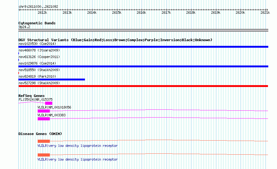Select the RefSeq Genes track title
The width and height of the screenshot is (277, 169).
(x=31, y=96)
